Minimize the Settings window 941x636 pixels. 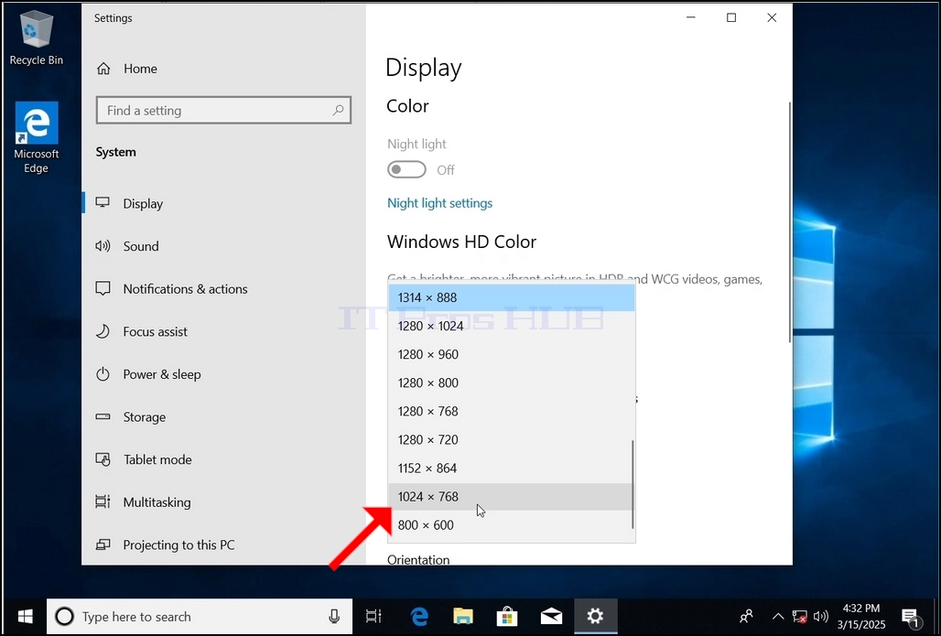[x=691, y=18]
